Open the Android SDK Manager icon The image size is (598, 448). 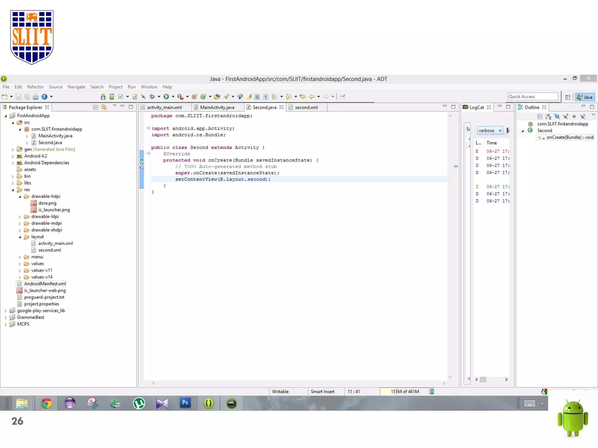[x=103, y=97]
